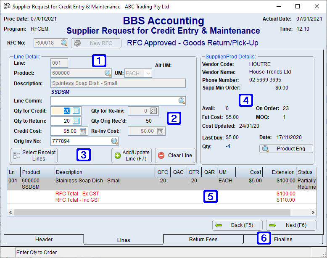Click the red $110.00 total value
This screenshot has width=327, height=258.
point(286,200)
